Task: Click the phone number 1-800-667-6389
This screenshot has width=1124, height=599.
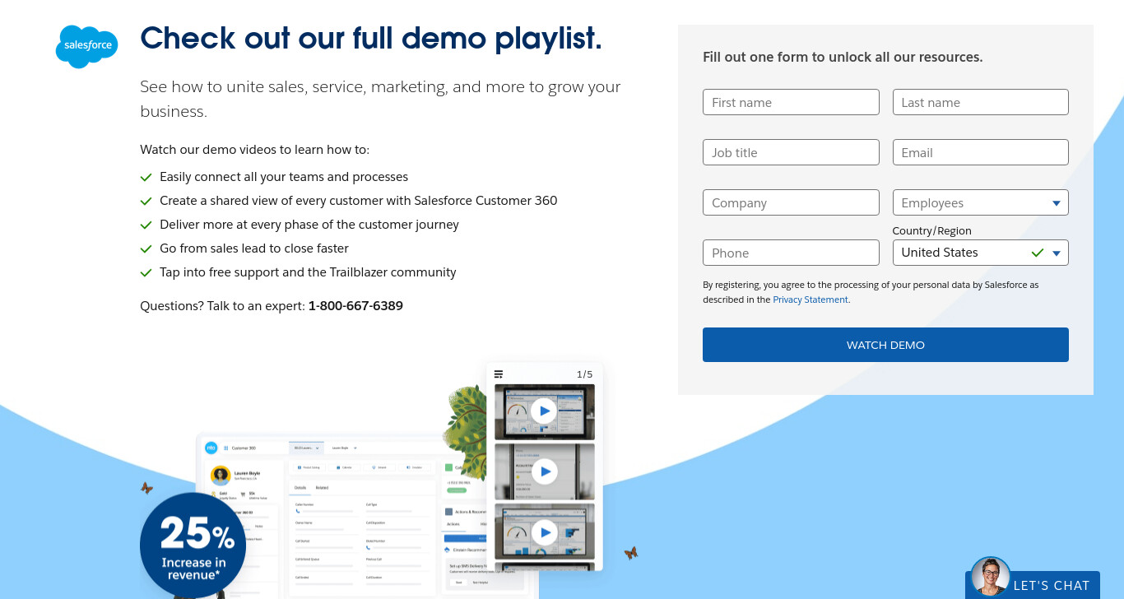Action: tap(355, 306)
